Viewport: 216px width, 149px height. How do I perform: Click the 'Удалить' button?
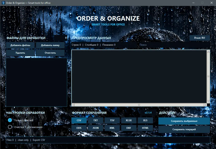pyautogui.click(x=20, y=53)
